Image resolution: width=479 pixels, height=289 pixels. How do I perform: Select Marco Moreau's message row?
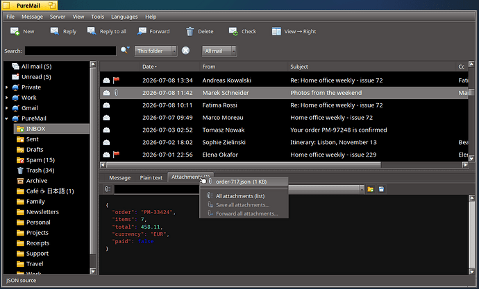[284, 117]
